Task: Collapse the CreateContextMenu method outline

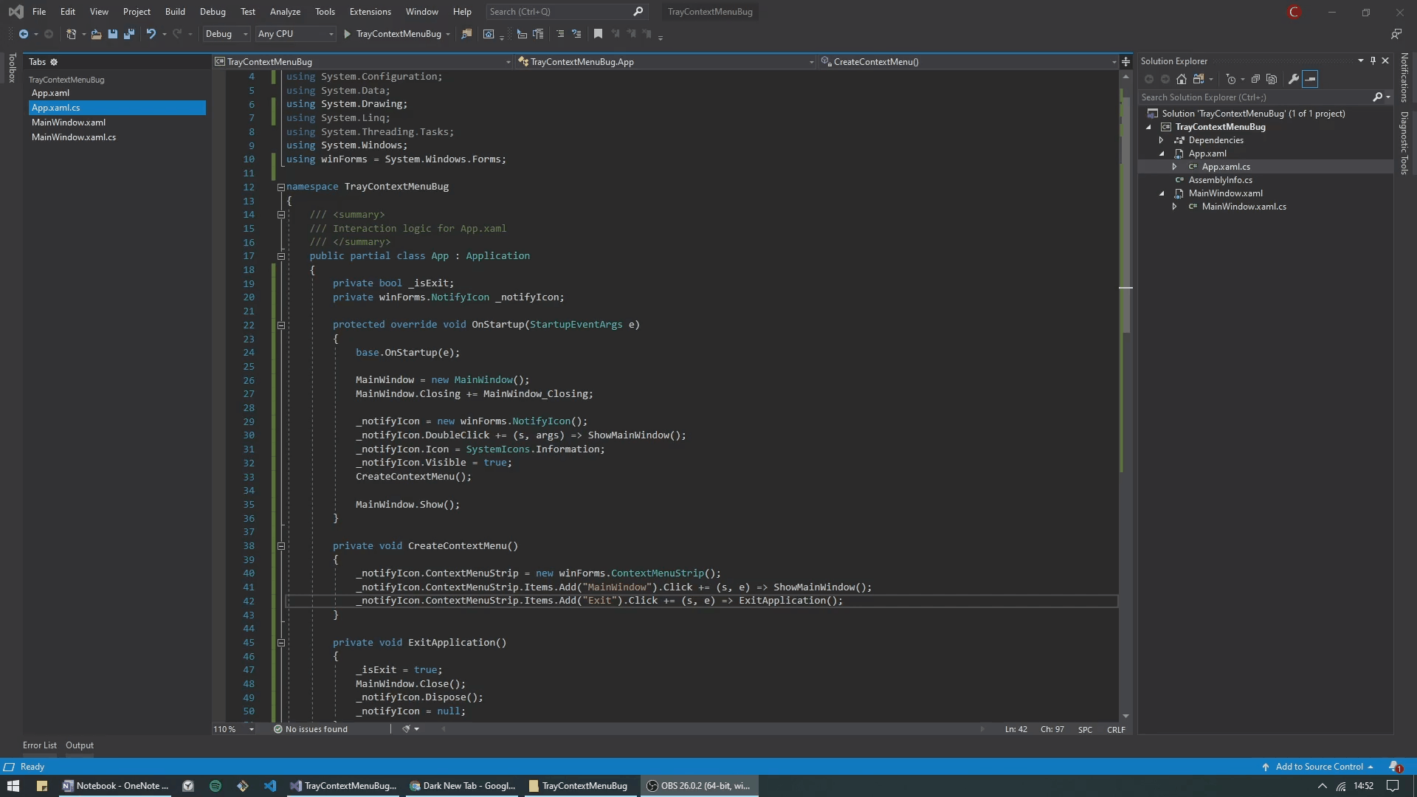Action: pos(281,546)
